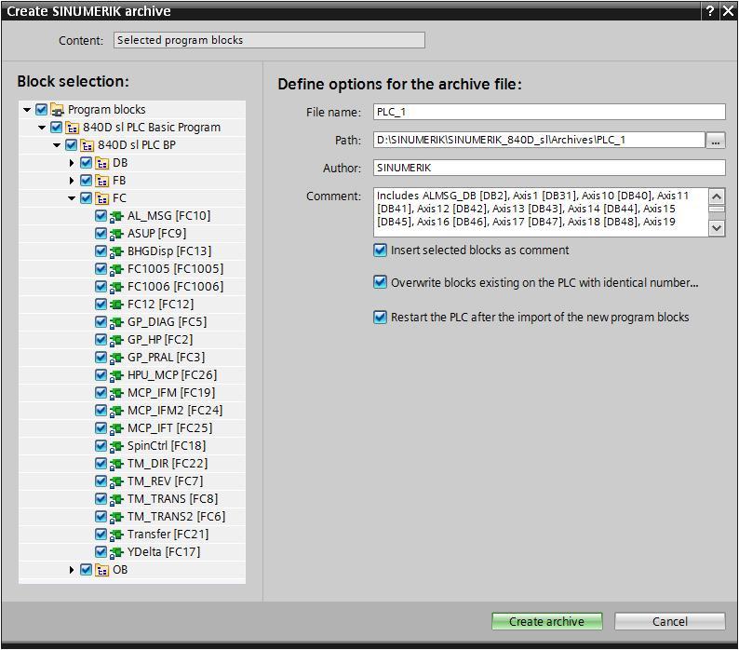Uncheck the TM_TRANS [FC8] checkbox
The image size is (739, 650).
coord(101,498)
